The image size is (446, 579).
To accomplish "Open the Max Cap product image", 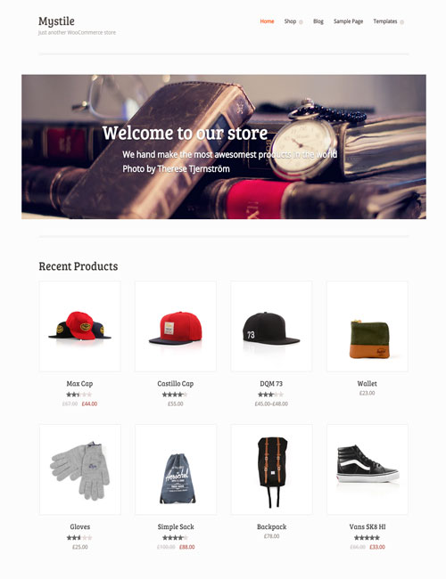I will pyautogui.click(x=80, y=326).
